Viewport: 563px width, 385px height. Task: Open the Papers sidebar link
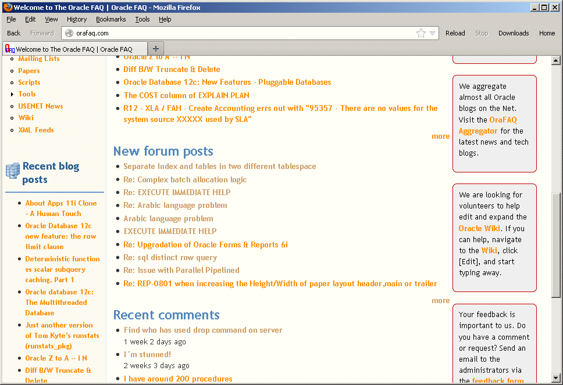pos(29,71)
